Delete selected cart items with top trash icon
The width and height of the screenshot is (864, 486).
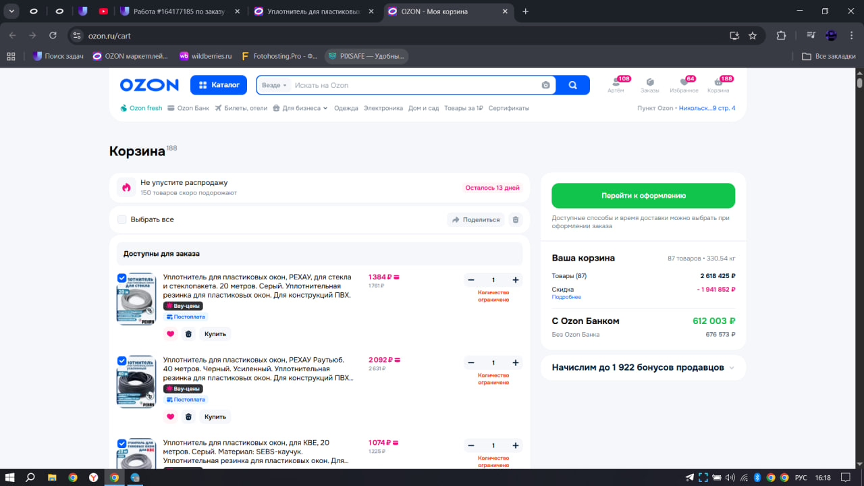click(x=516, y=219)
